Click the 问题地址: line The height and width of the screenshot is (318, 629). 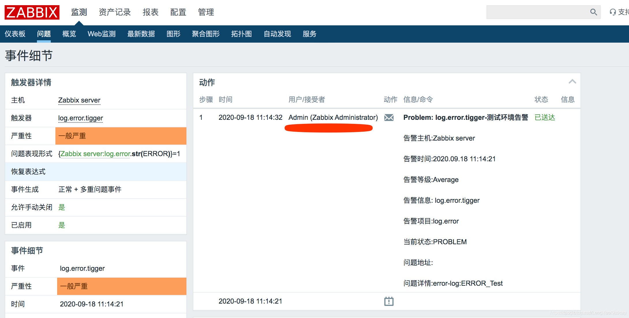[x=418, y=263]
